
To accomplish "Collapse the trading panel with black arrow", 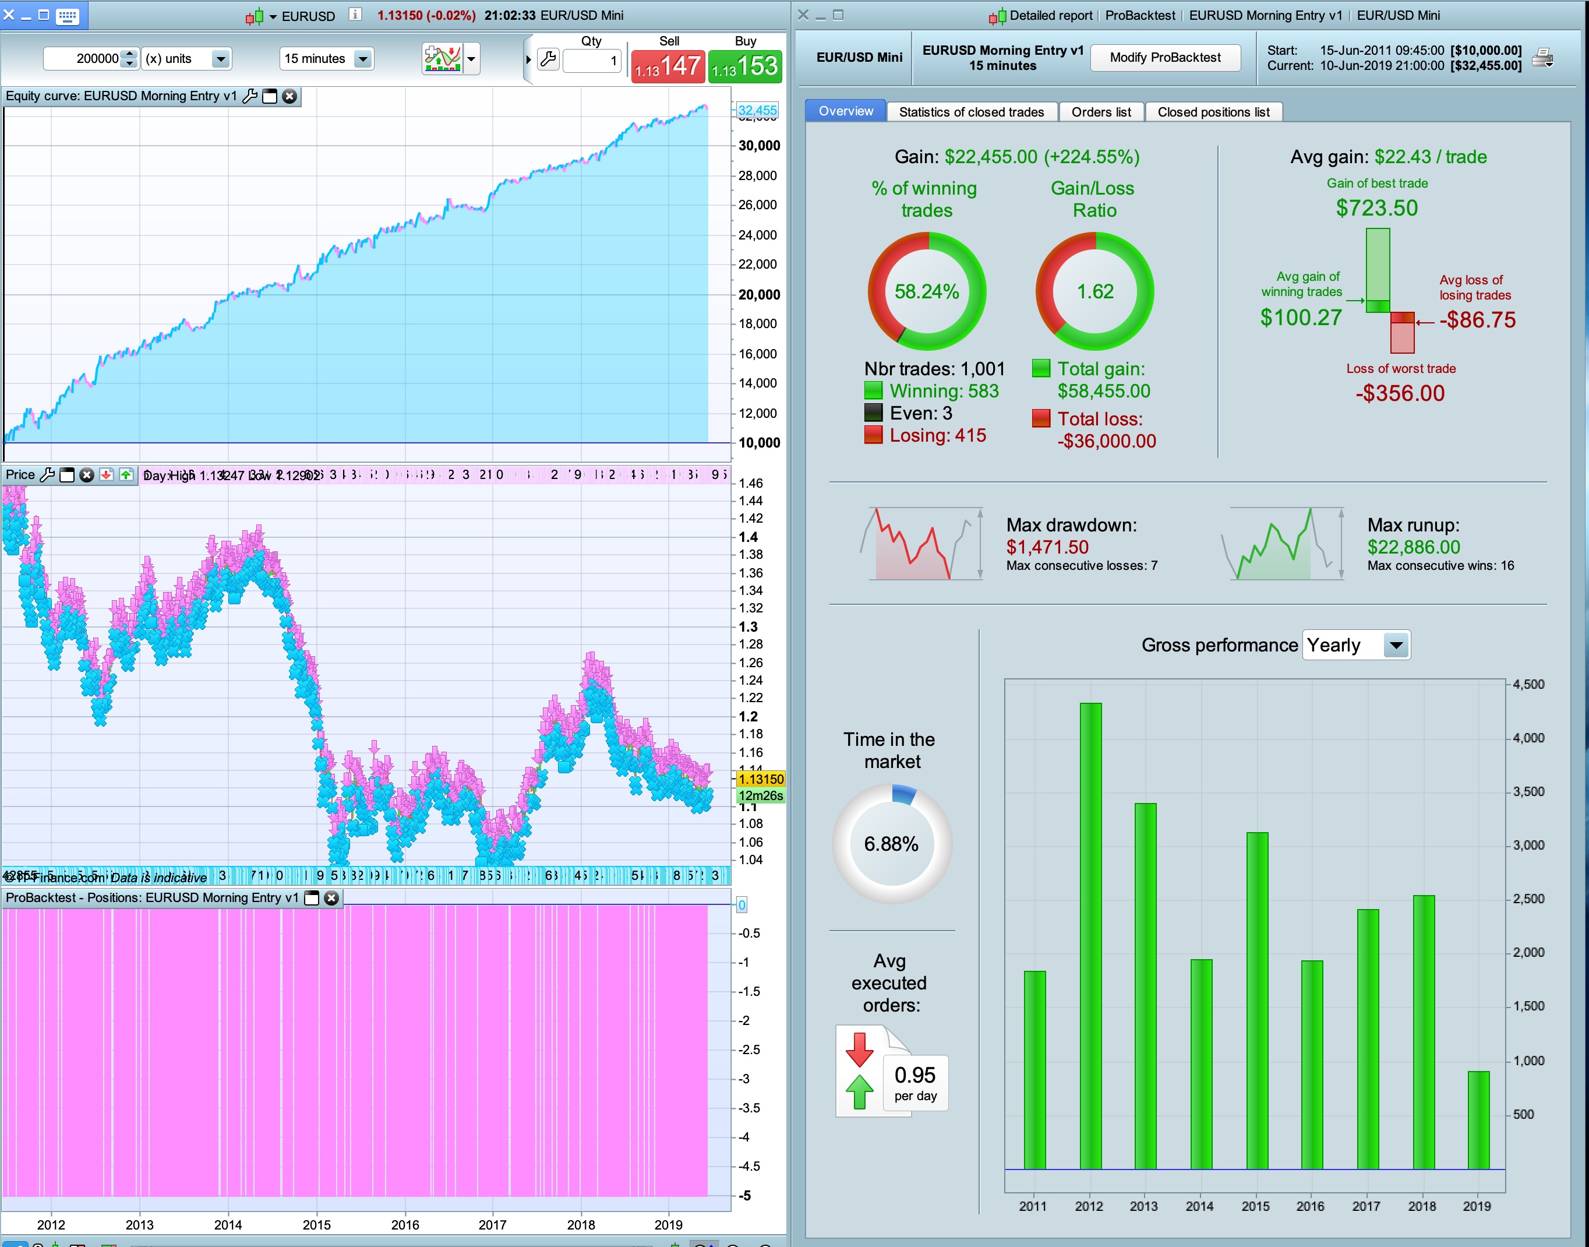I will (528, 59).
